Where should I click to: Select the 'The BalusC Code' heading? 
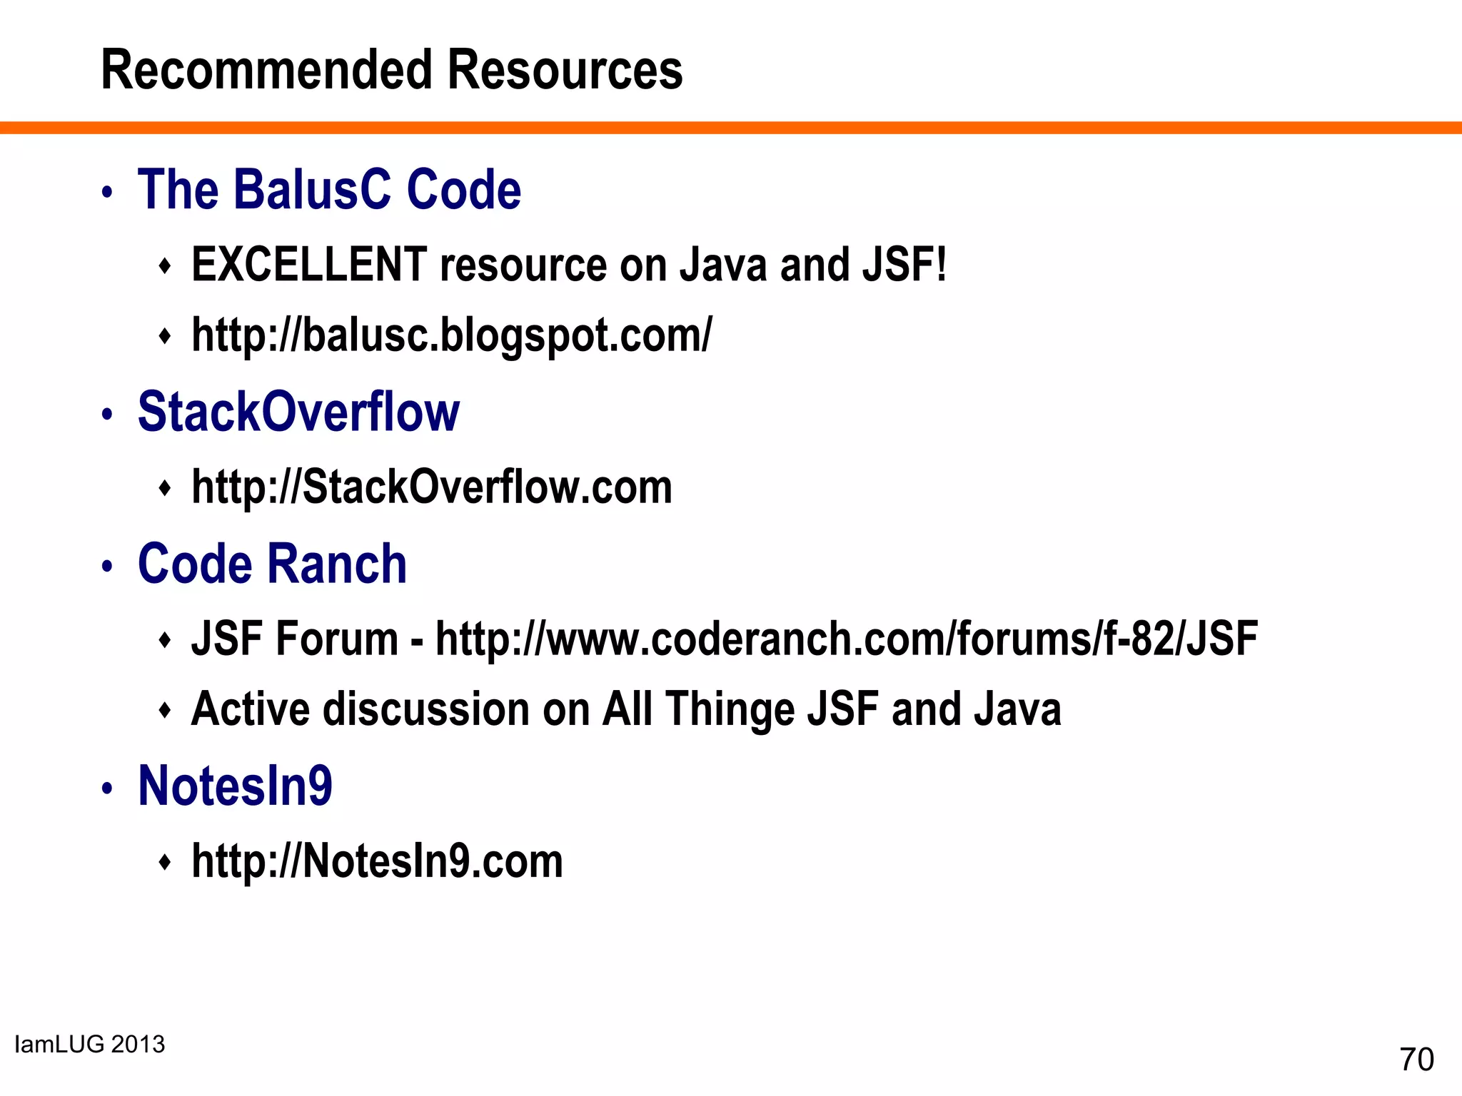coord(329,189)
